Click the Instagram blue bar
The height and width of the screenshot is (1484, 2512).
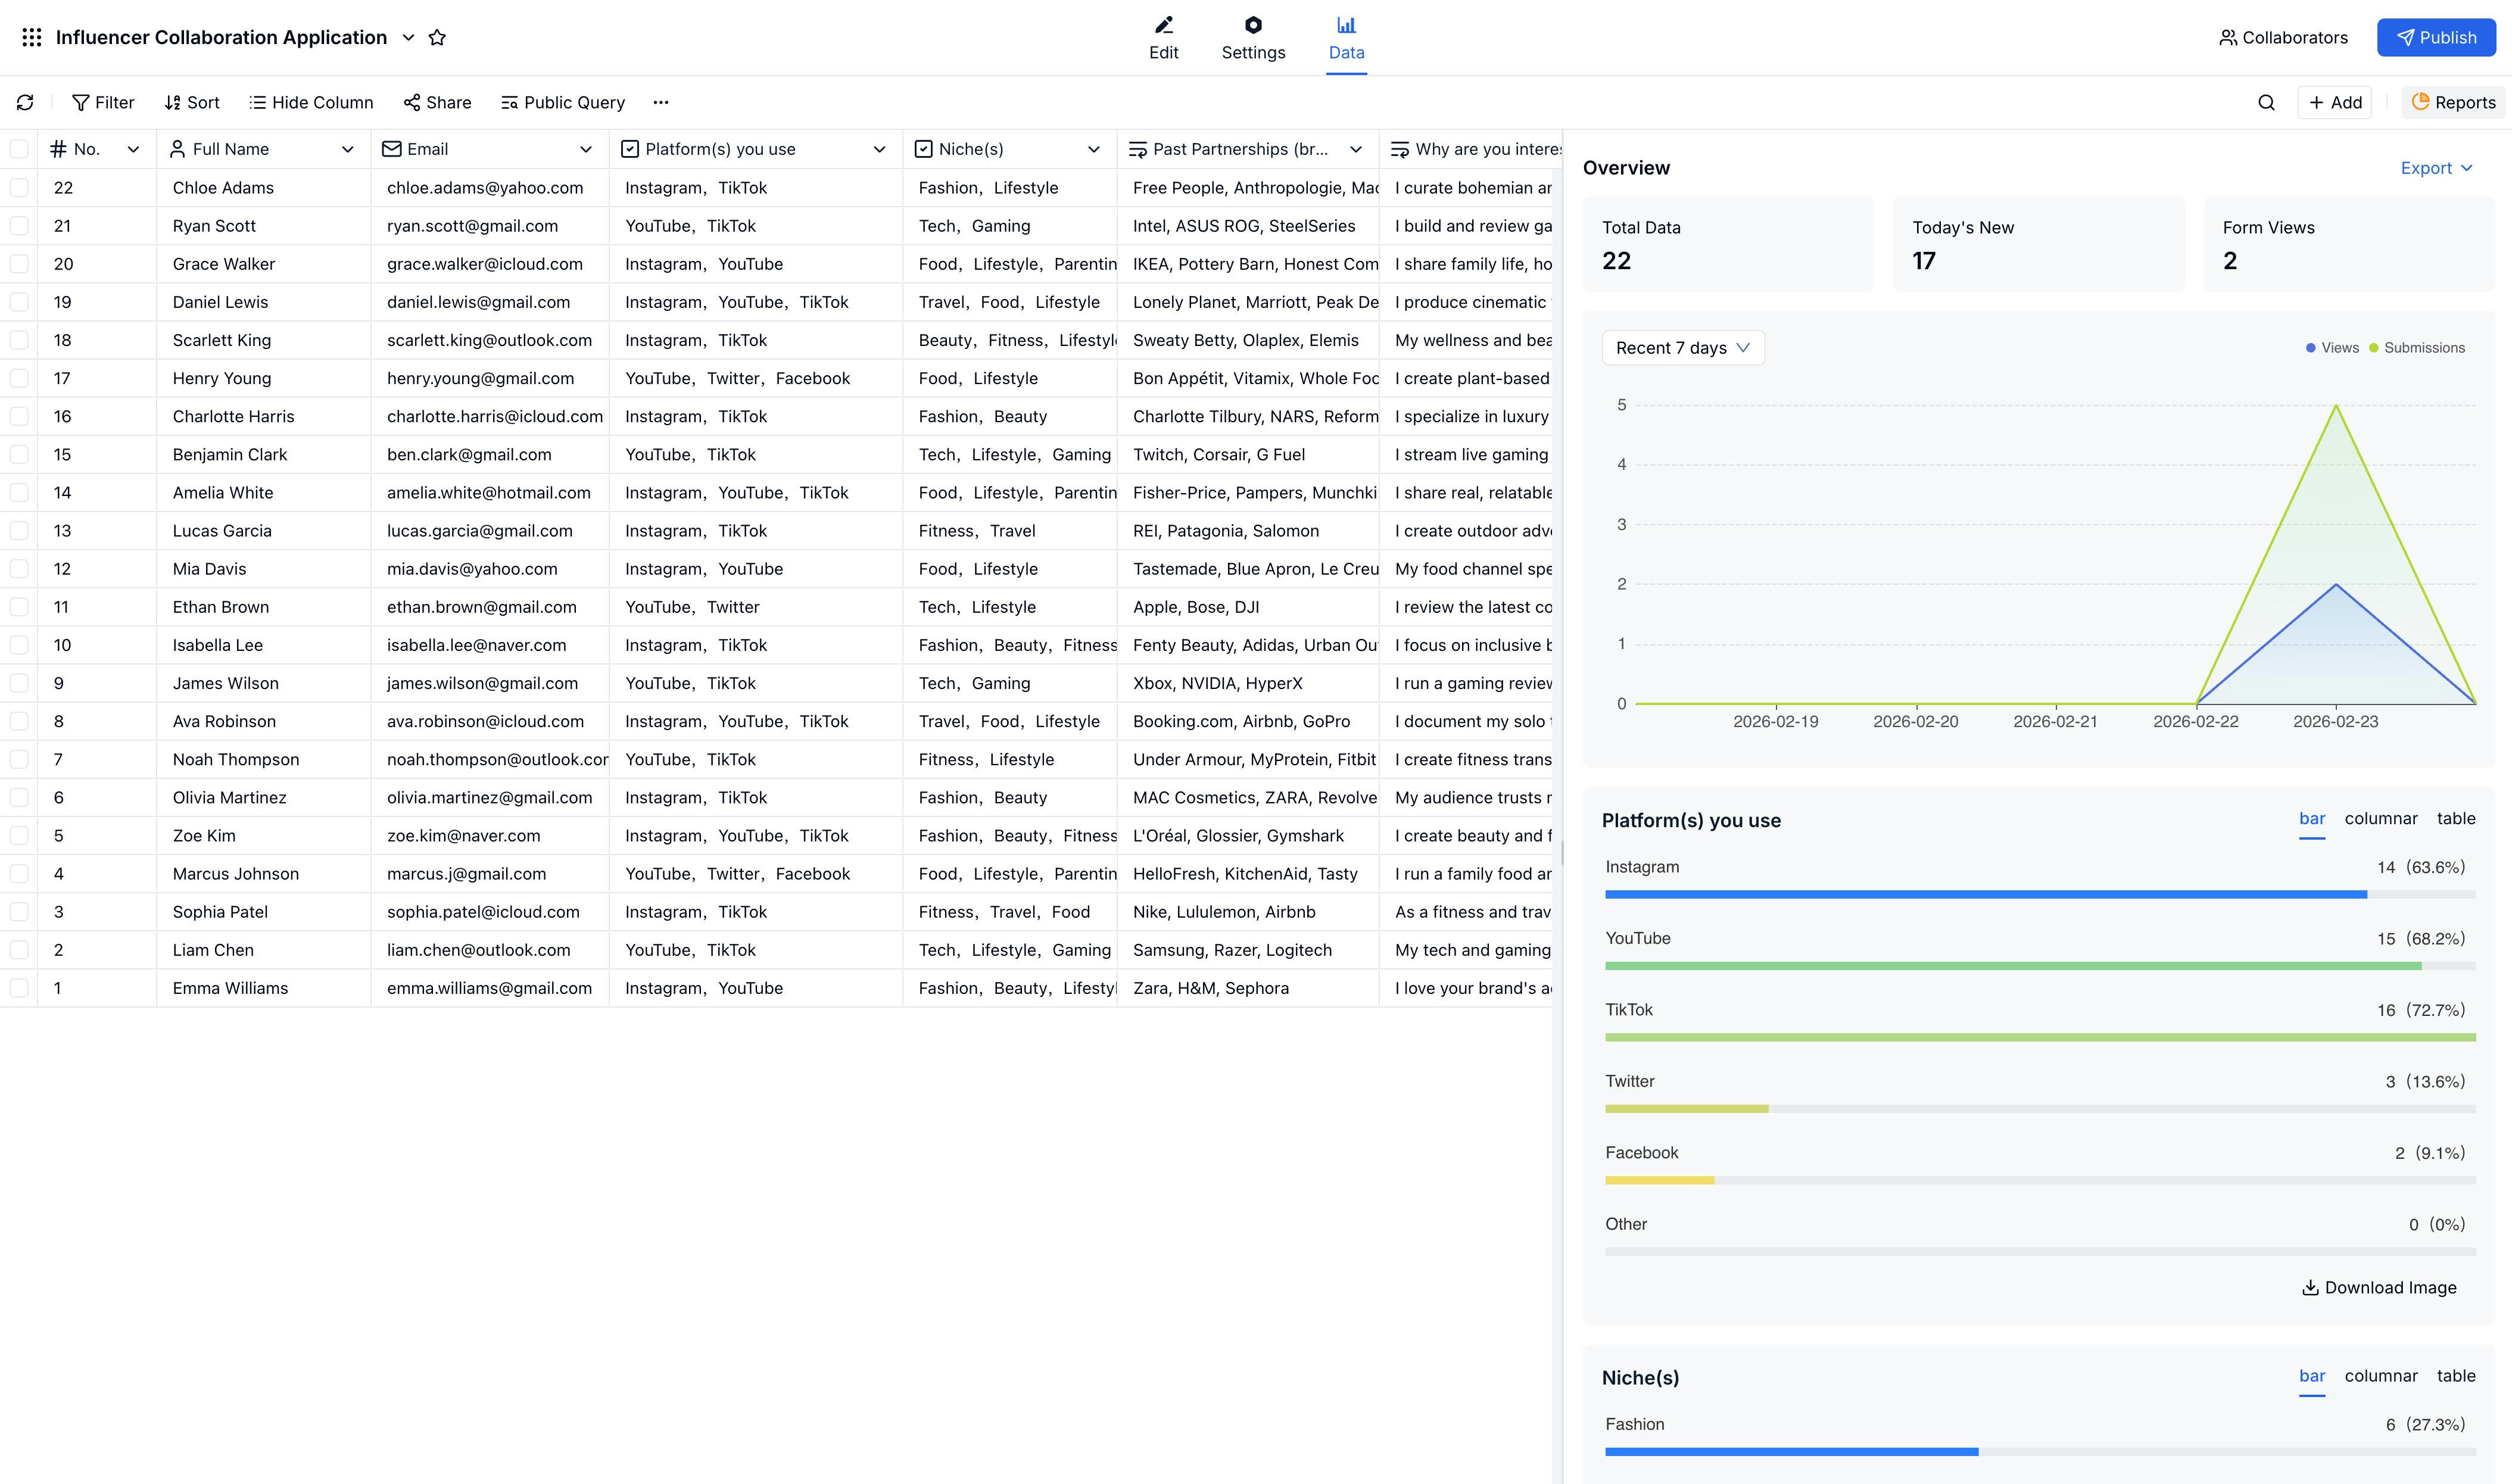click(x=1985, y=894)
